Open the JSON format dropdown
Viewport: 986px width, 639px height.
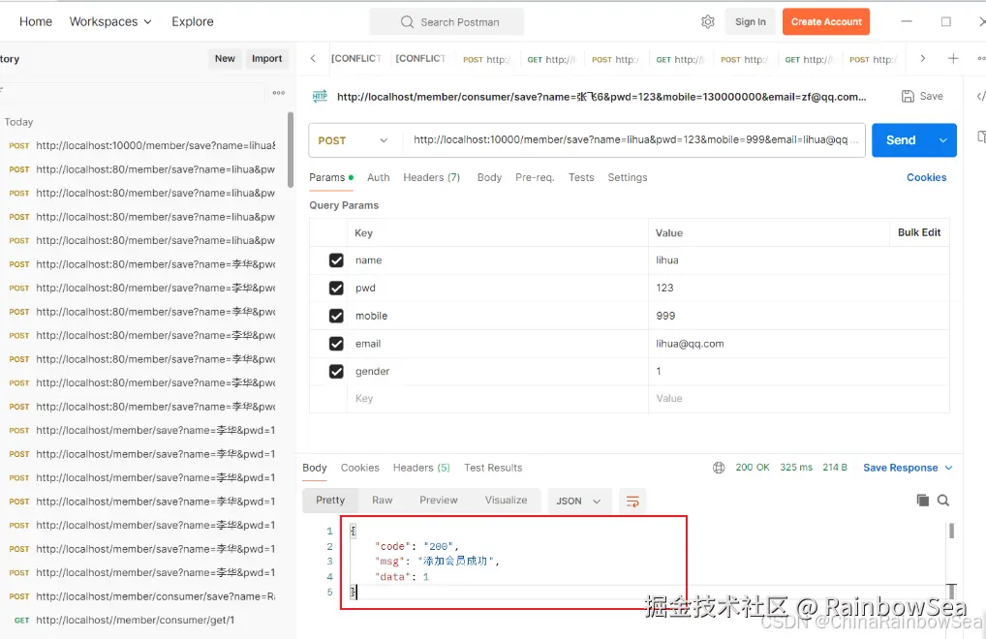click(578, 501)
